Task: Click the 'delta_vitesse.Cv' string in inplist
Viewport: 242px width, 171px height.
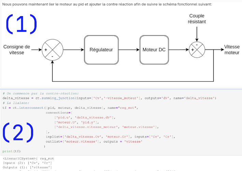Action: [x=83, y=137]
